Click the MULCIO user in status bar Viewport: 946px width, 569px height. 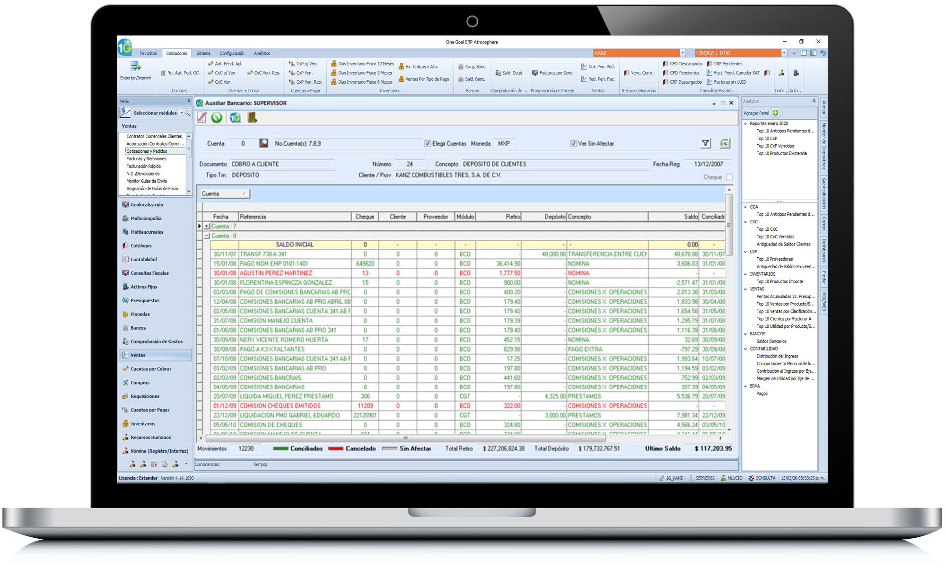pos(731,478)
